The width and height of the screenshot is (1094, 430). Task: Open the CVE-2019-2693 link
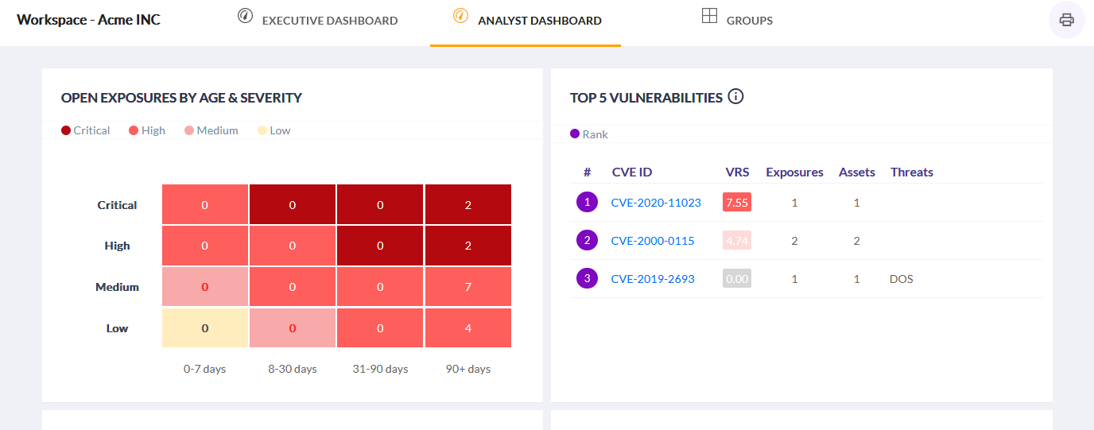652,279
